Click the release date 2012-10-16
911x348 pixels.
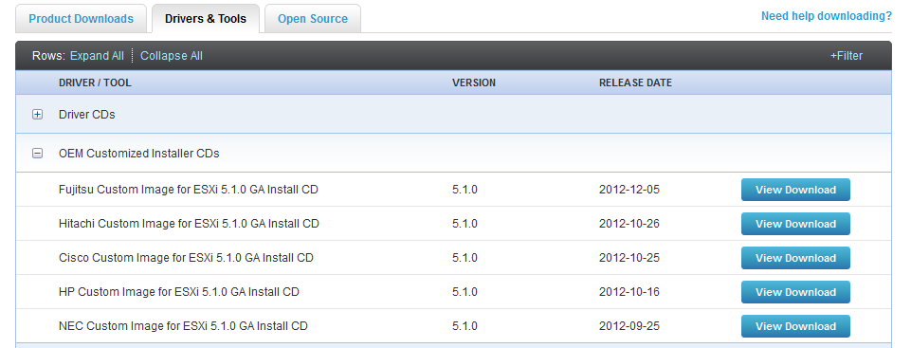(x=629, y=292)
